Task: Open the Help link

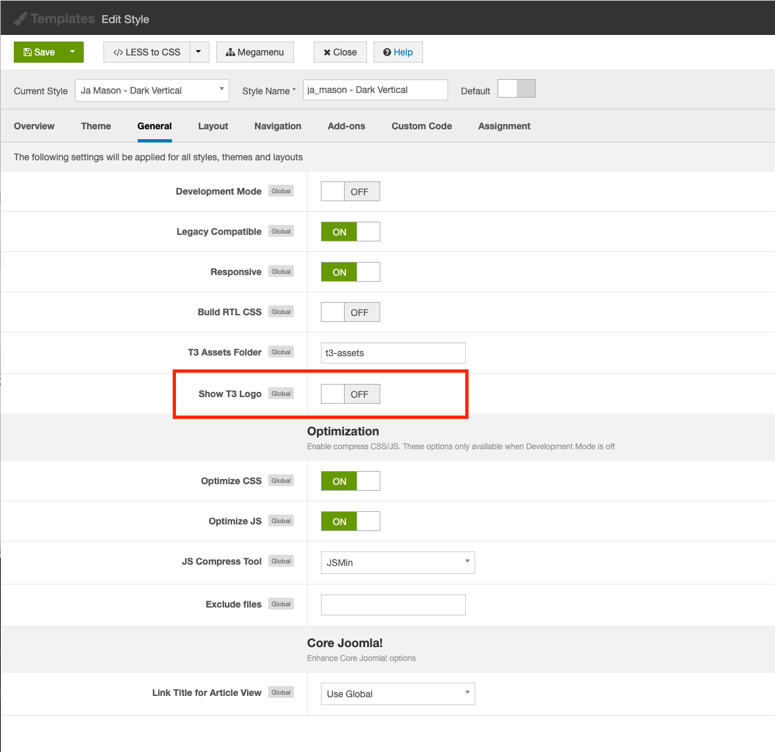Action: pos(398,52)
